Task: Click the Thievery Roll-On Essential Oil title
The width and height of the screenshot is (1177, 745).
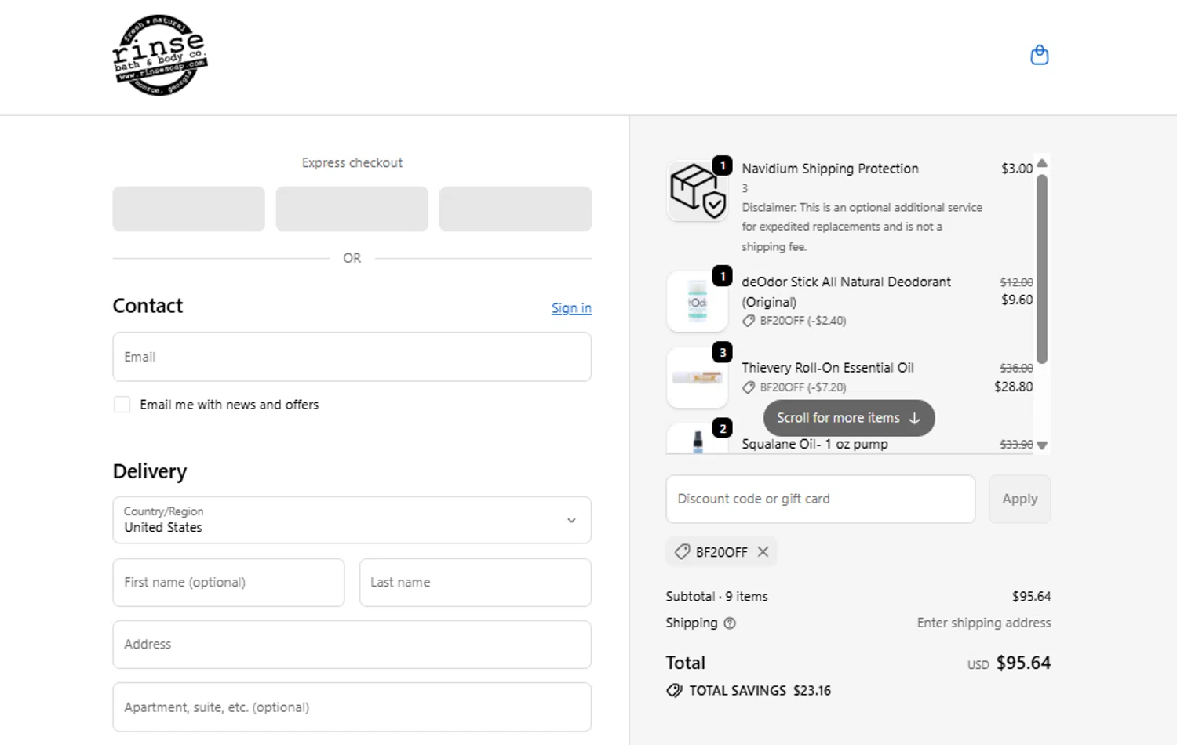Action: click(x=828, y=368)
